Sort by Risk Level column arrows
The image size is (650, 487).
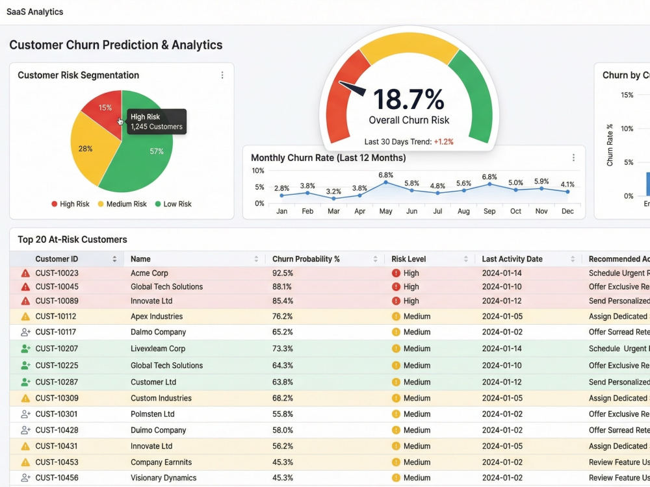click(x=466, y=259)
